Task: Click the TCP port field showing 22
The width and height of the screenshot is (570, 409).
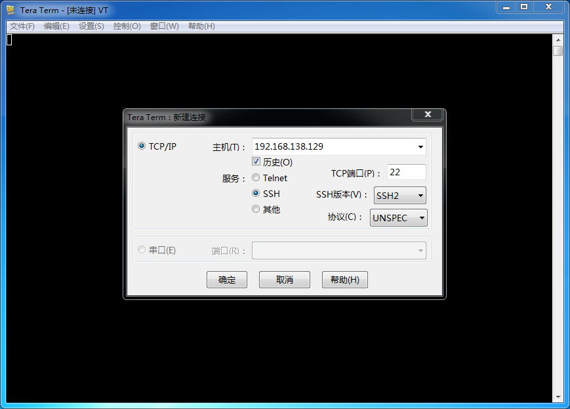Action: click(x=407, y=172)
